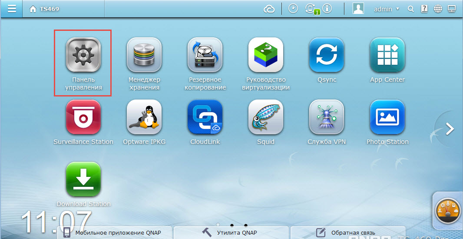Click the admin user avatar
The width and height of the screenshot is (463, 239).
click(x=358, y=9)
